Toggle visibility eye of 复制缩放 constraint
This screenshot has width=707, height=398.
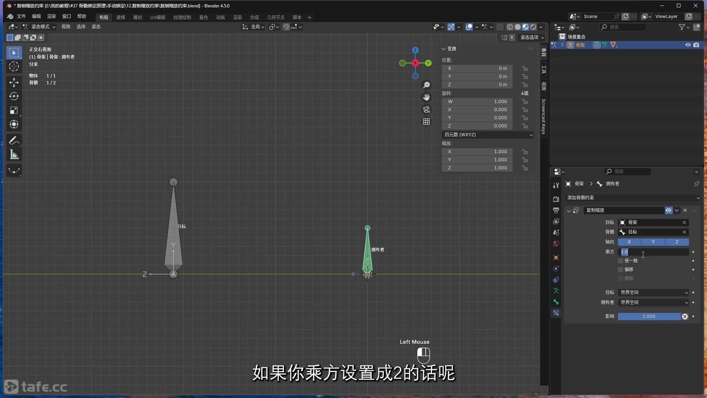[x=668, y=210]
